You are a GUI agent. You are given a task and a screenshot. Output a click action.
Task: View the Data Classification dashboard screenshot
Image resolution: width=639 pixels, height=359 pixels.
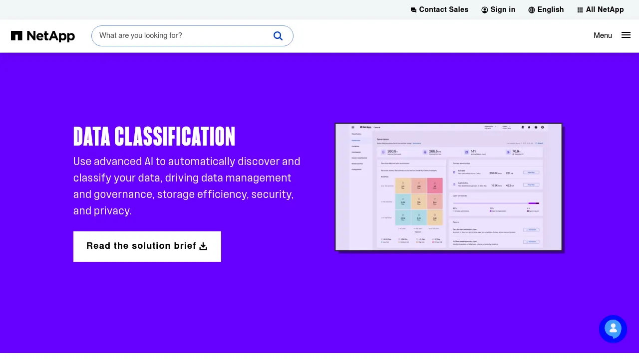[x=449, y=187]
